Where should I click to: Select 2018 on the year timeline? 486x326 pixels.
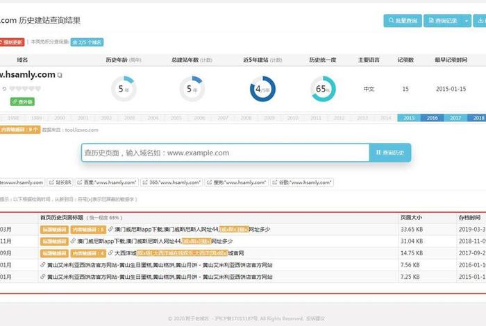click(478, 118)
